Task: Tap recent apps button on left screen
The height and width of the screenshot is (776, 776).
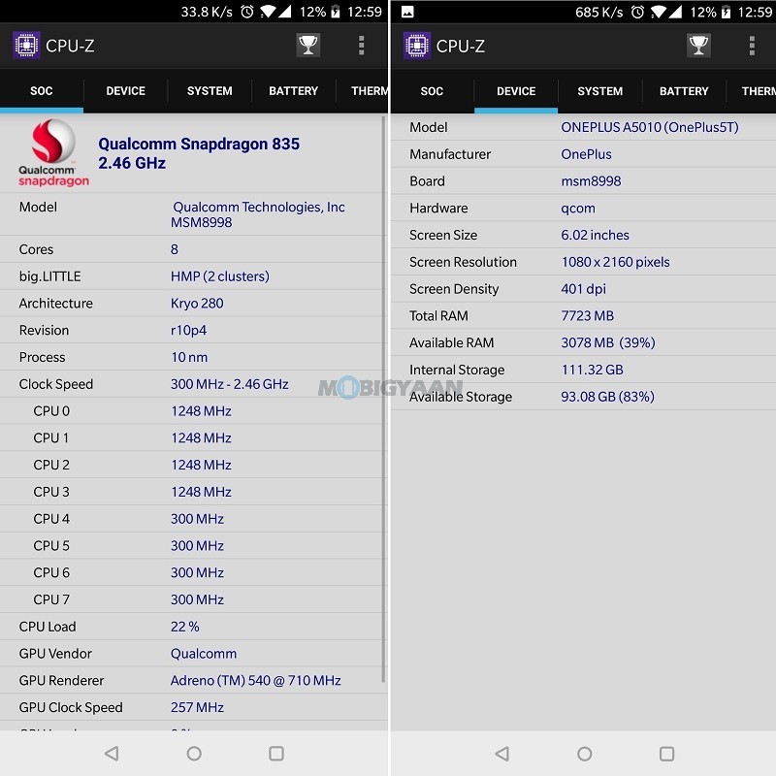Action: (x=276, y=754)
